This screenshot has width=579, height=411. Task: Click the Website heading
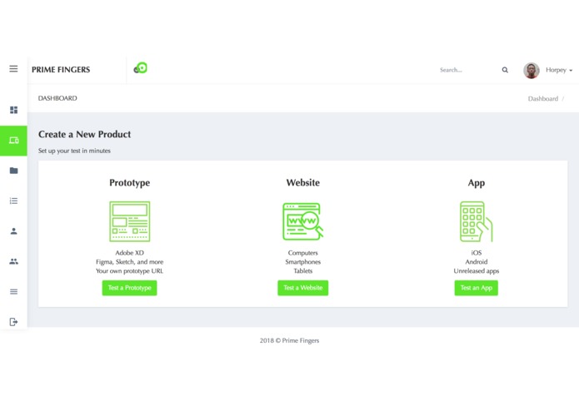tap(302, 182)
